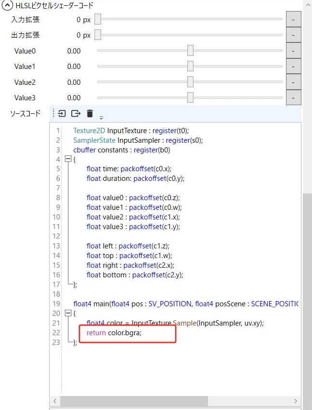Click the import source code icon
Image resolution: width=312 pixels, height=410 pixels.
coord(62,113)
